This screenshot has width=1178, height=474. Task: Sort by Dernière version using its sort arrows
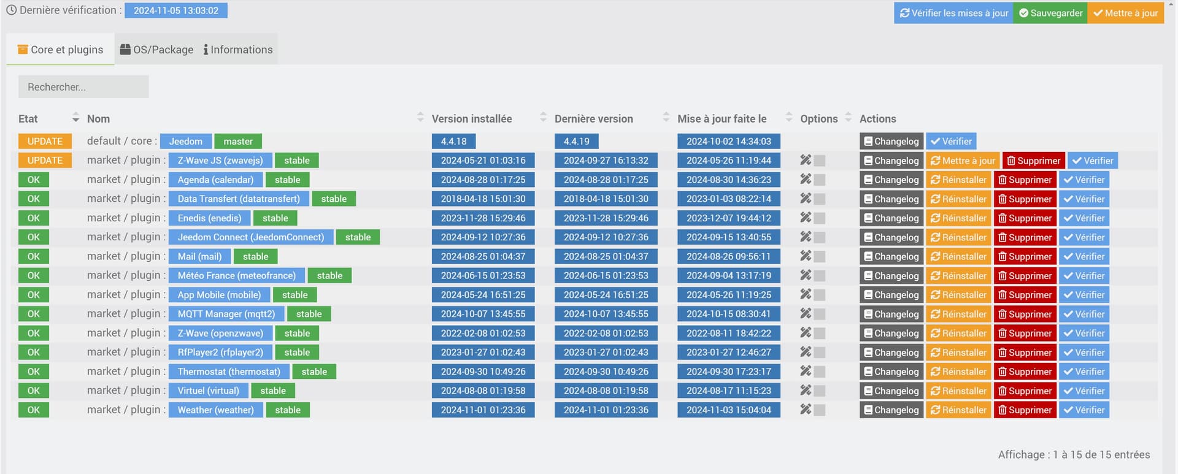pos(666,117)
